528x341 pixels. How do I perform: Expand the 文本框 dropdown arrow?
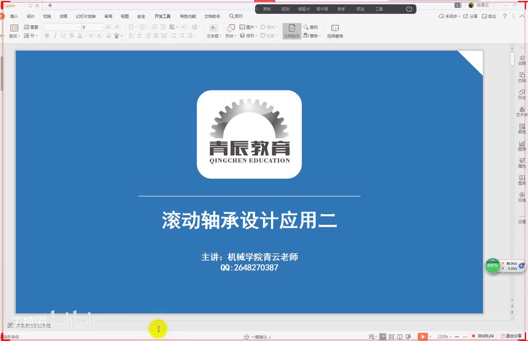click(220, 36)
